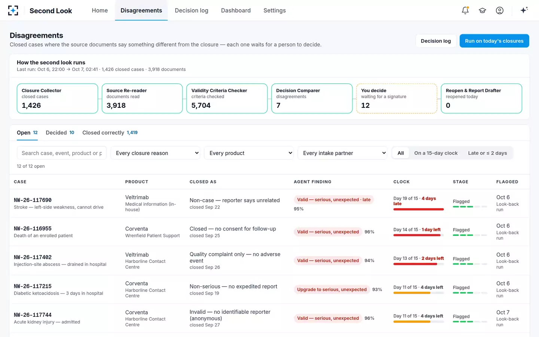Sort by the AGENT FINDING column header
539x337 pixels.
point(313,182)
